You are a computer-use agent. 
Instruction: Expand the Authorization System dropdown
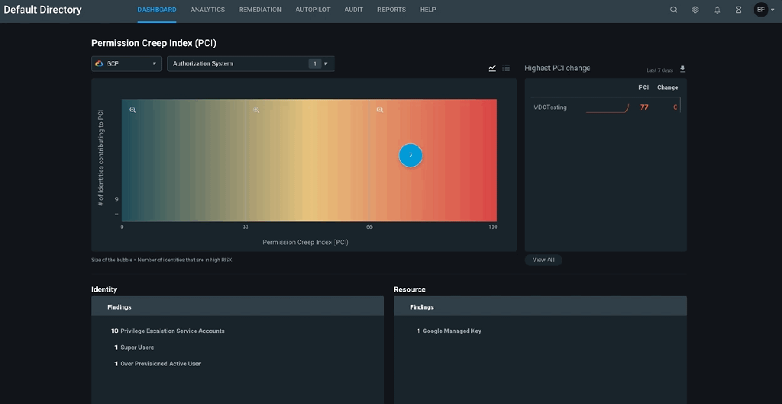tap(250, 64)
